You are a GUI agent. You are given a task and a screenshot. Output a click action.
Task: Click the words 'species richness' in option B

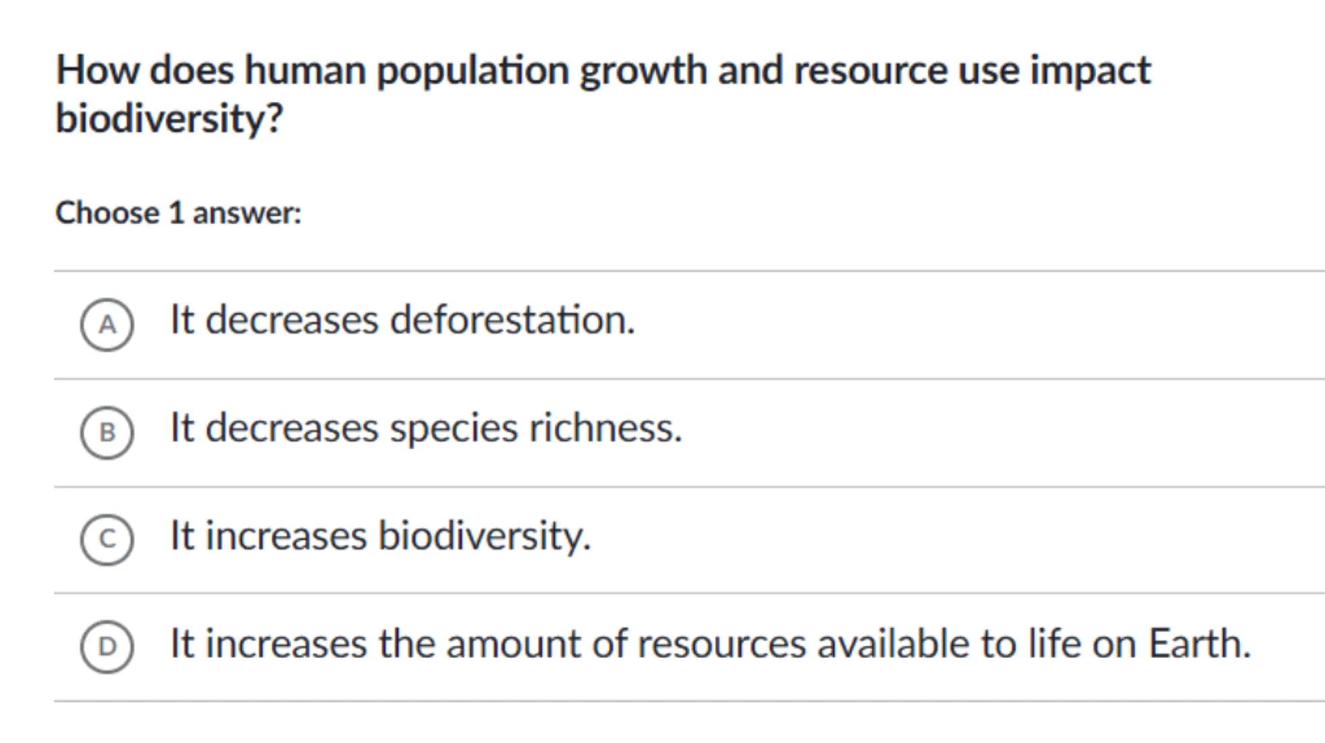click(x=536, y=428)
